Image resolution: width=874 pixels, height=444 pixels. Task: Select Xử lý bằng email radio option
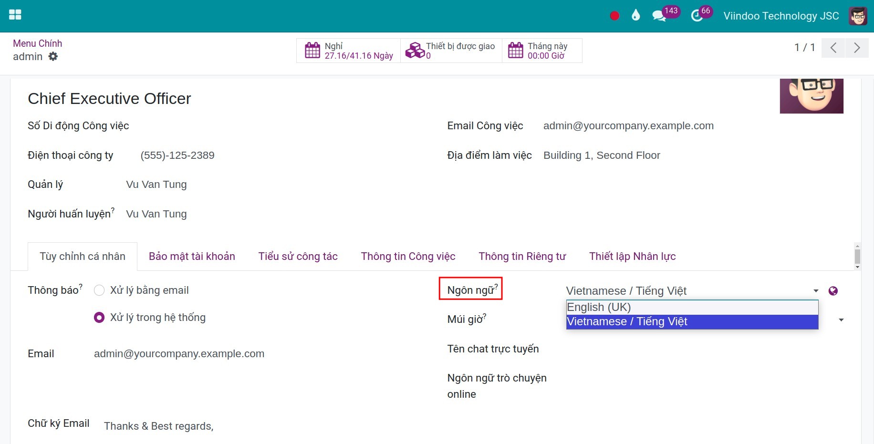point(99,290)
